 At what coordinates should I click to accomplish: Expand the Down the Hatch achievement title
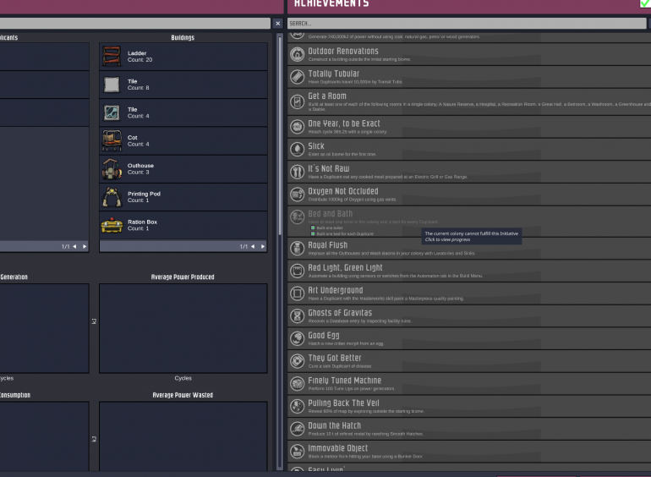point(334,426)
